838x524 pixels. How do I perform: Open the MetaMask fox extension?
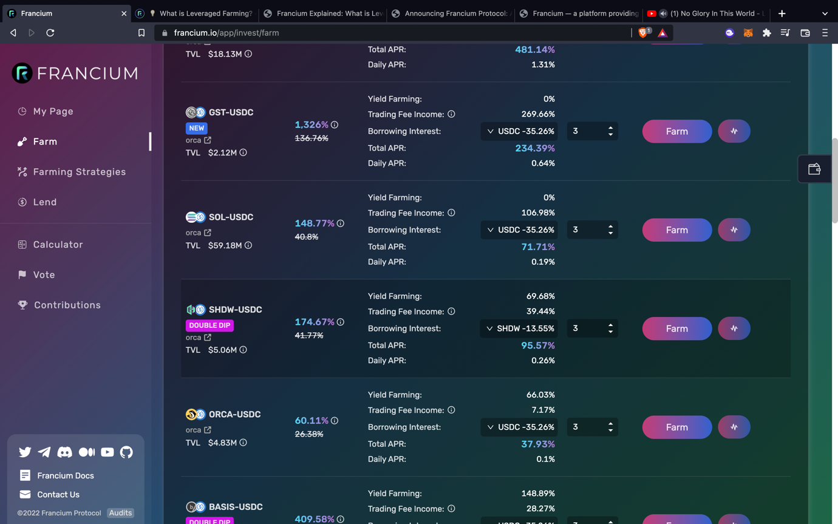tap(748, 33)
